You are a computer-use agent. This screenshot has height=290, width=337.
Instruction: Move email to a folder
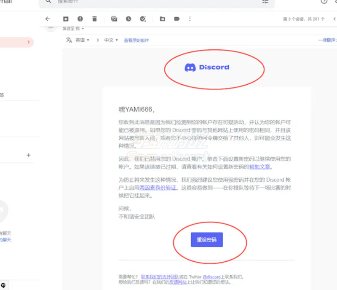coord(163,19)
